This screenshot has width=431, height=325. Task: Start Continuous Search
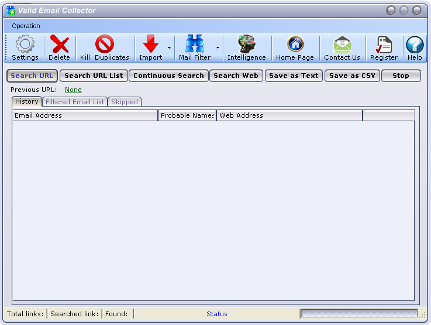[169, 76]
